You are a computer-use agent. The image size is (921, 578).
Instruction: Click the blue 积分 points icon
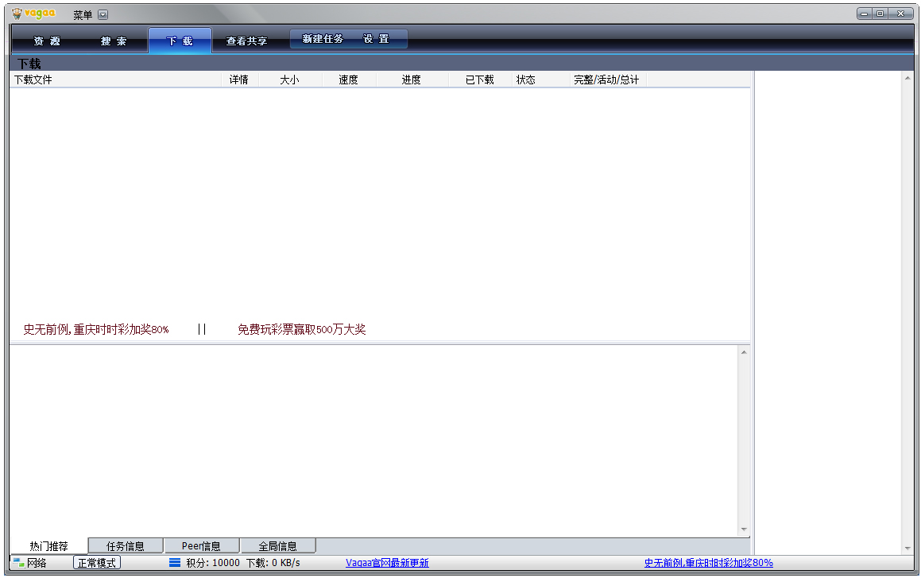point(174,563)
